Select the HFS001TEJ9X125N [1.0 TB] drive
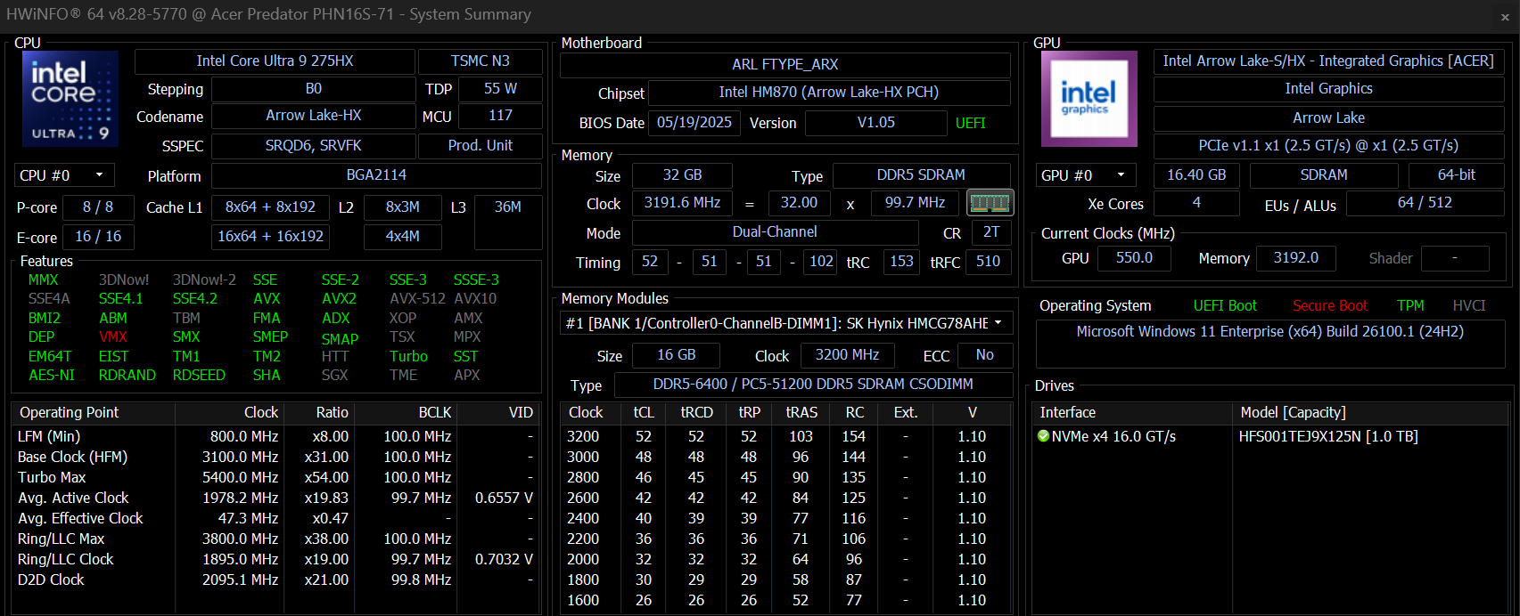 tap(1327, 436)
